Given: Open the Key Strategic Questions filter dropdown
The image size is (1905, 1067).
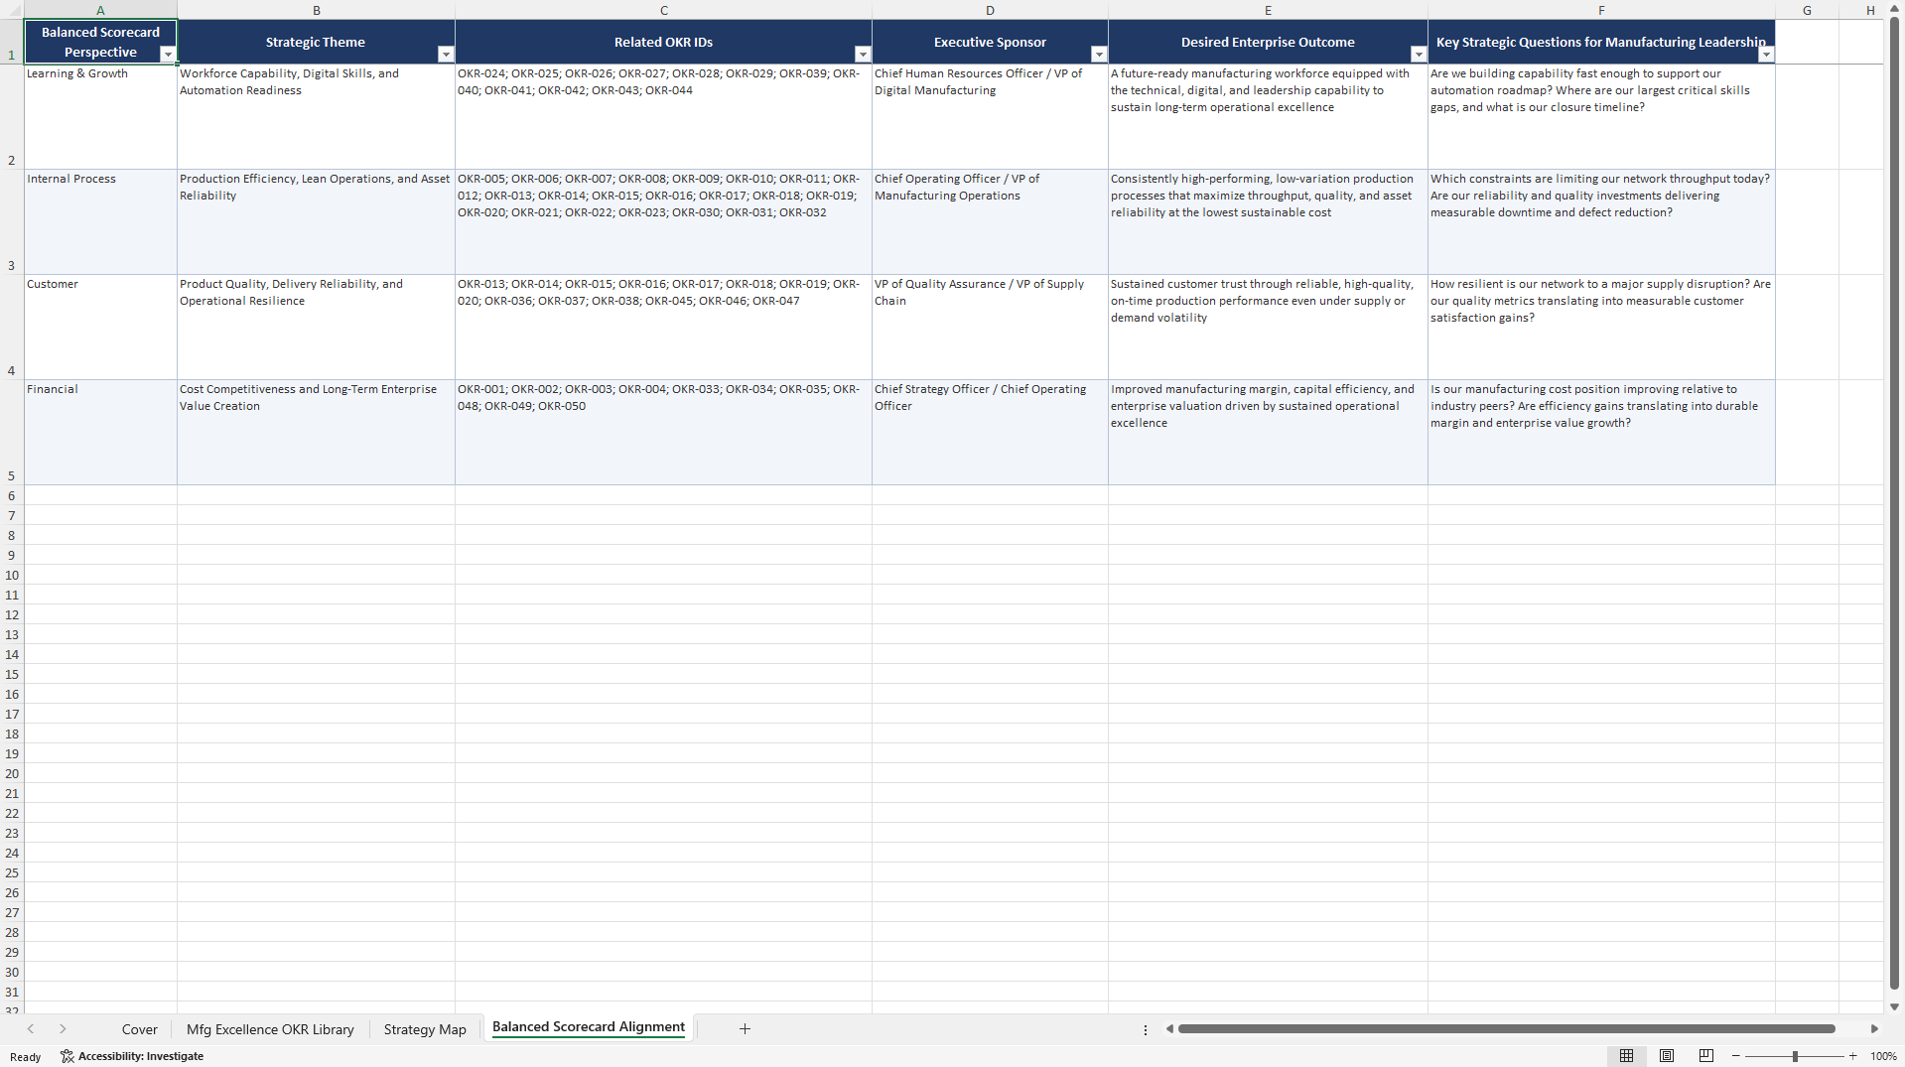Looking at the screenshot, I should click(x=1766, y=55).
